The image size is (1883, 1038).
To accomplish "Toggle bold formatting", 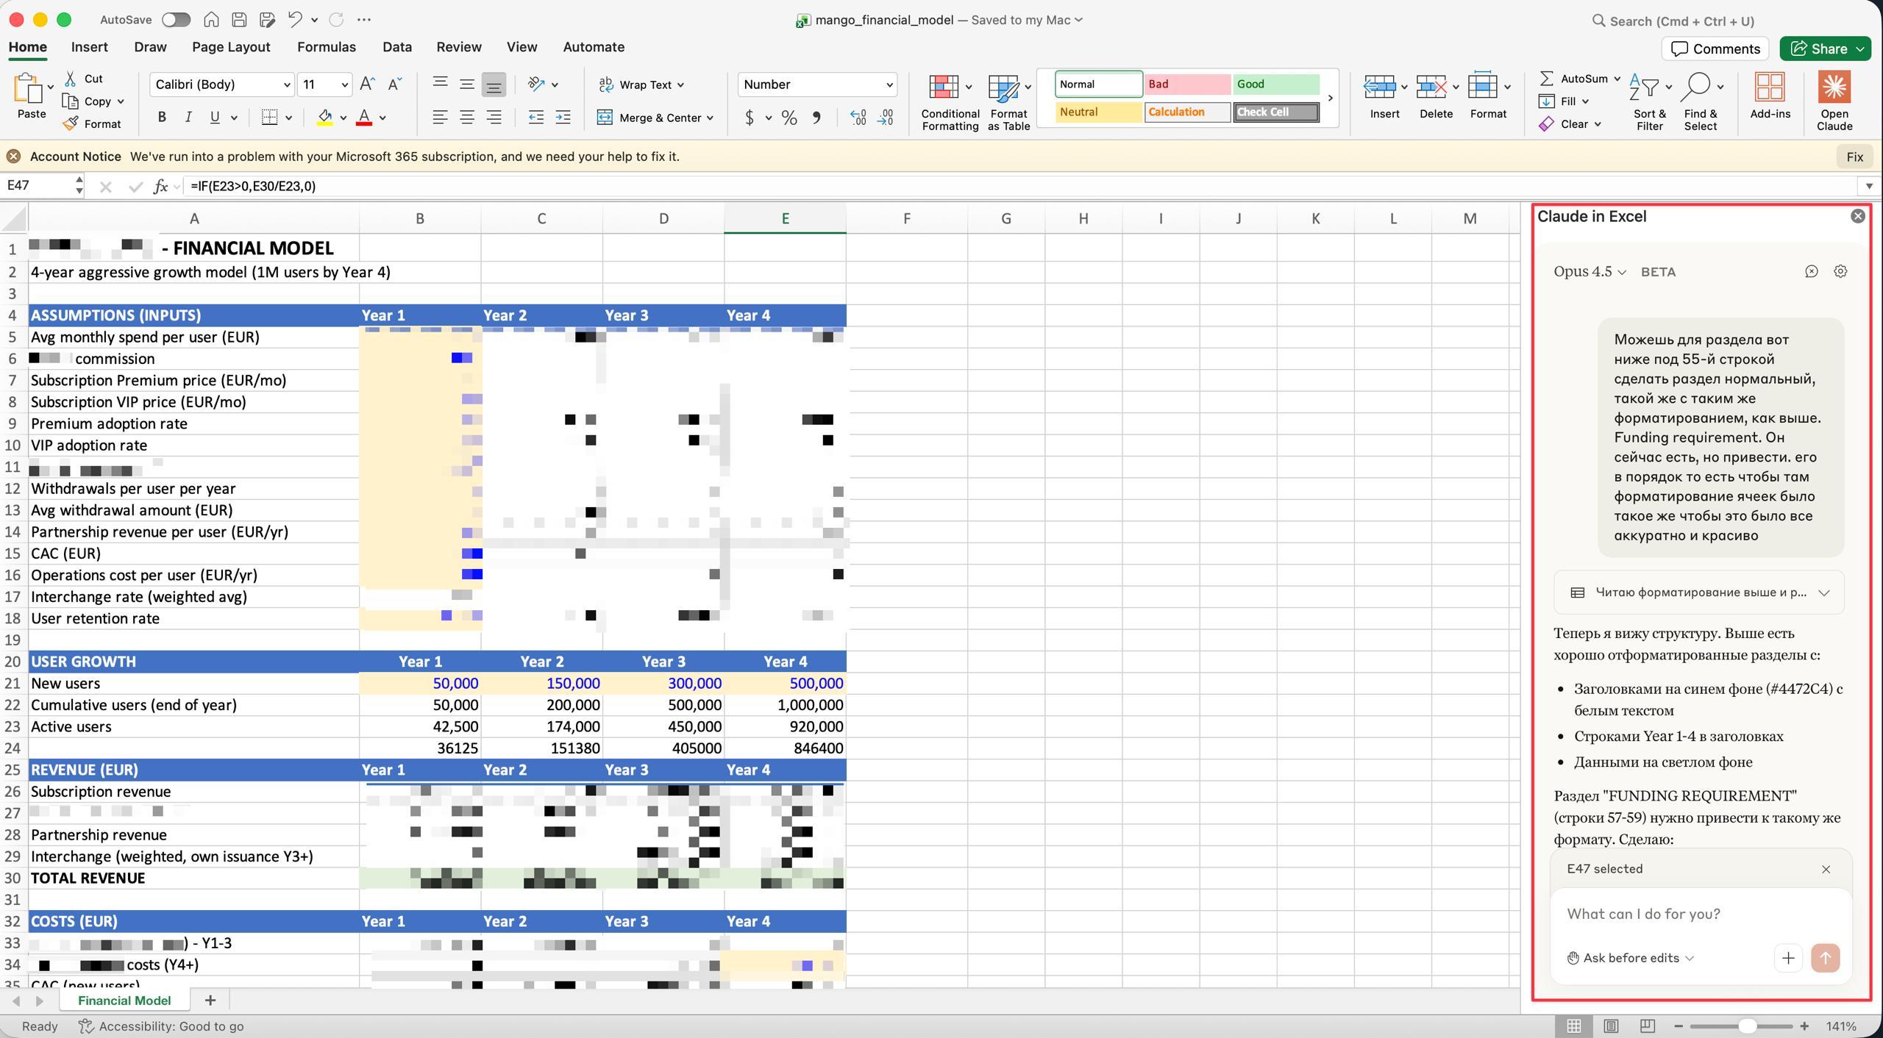I will [x=162, y=118].
